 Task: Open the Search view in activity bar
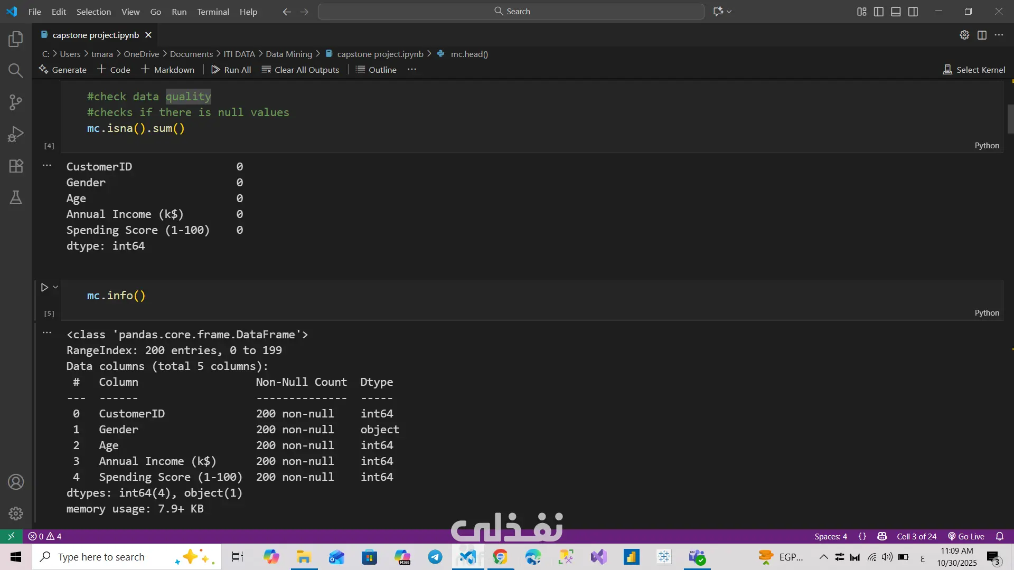click(16, 70)
